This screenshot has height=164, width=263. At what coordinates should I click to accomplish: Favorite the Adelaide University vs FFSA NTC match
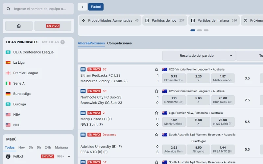point(156,134)
